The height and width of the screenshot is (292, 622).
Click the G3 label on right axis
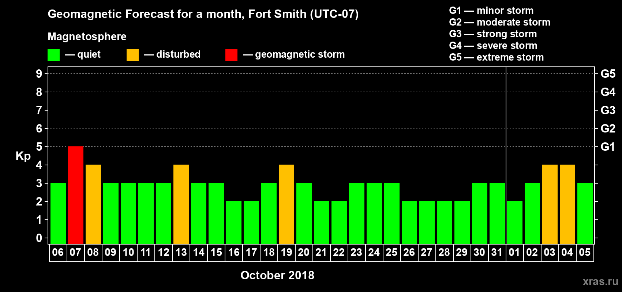pos(608,110)
